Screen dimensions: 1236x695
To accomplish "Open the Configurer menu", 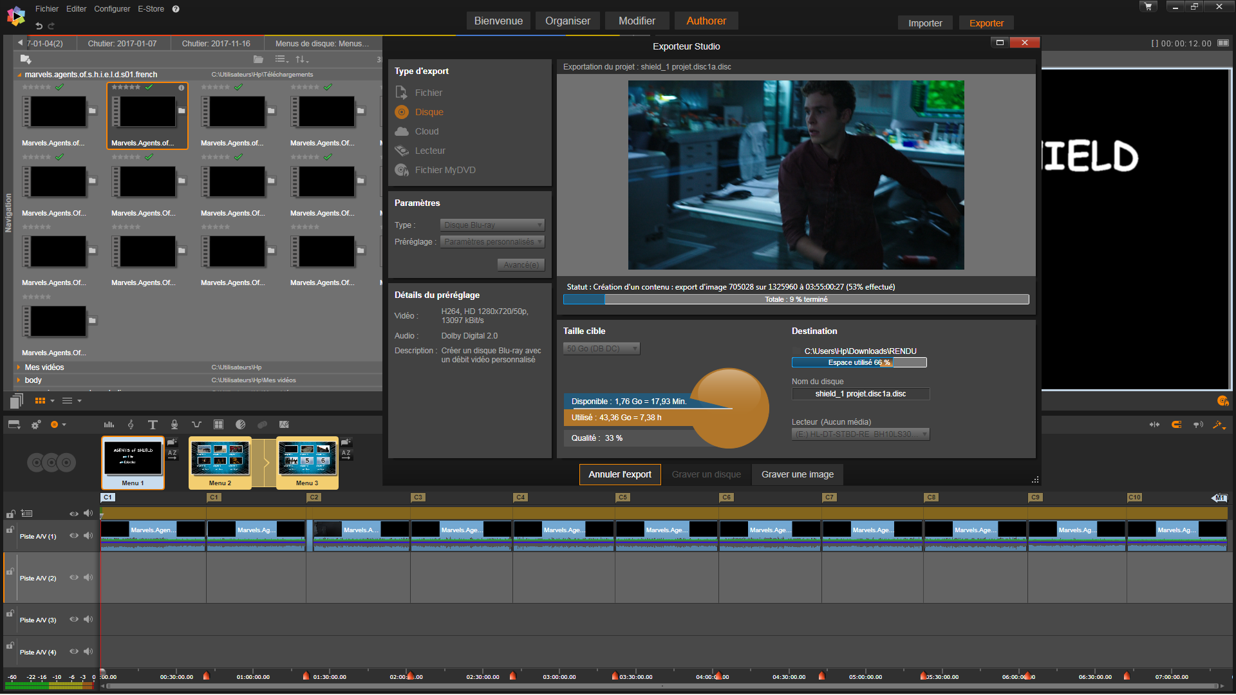I will click(112, 8).
